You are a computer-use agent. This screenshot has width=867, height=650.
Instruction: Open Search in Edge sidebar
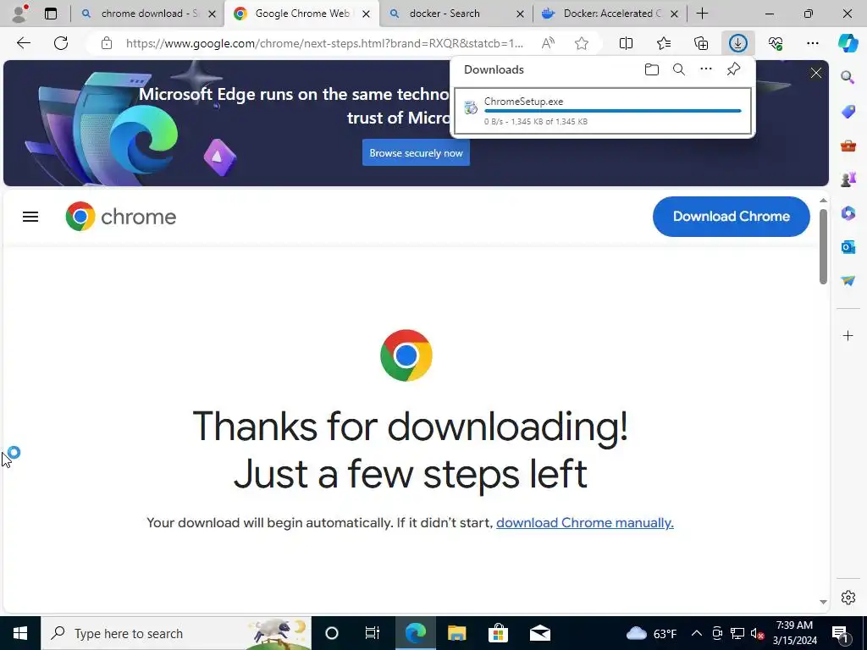click(848, 77)
